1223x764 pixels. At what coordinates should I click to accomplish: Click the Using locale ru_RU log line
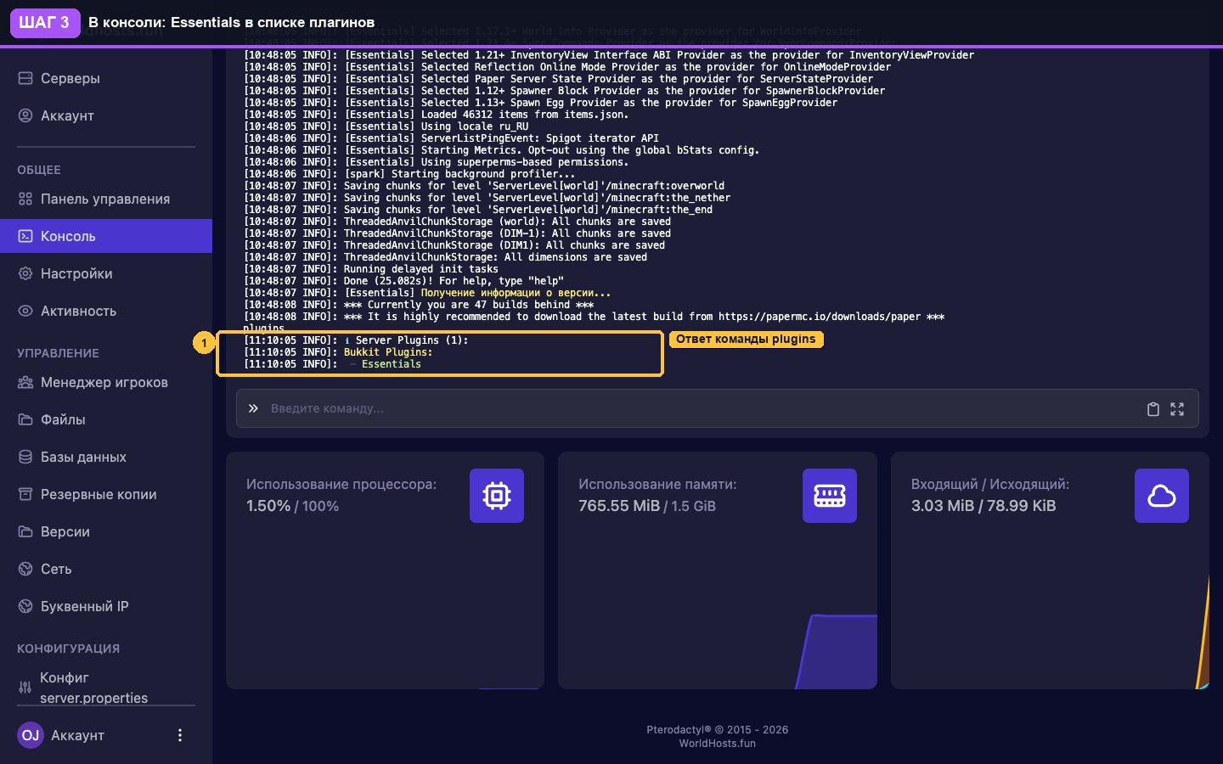click(x=386, y=126)
